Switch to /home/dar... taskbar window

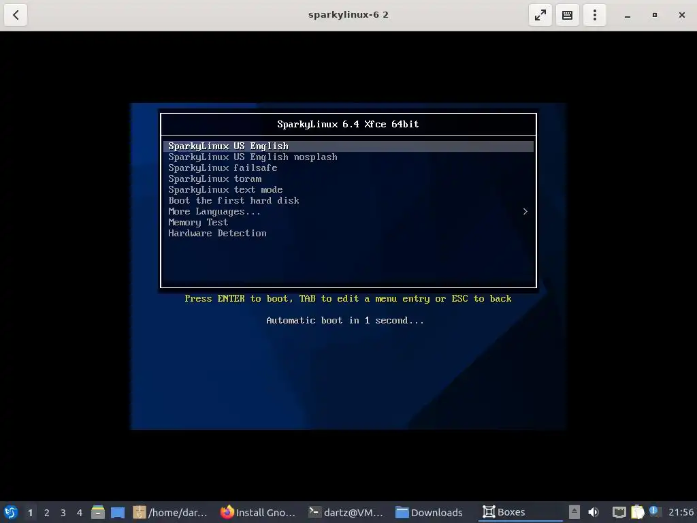click(x=170, y=512)
